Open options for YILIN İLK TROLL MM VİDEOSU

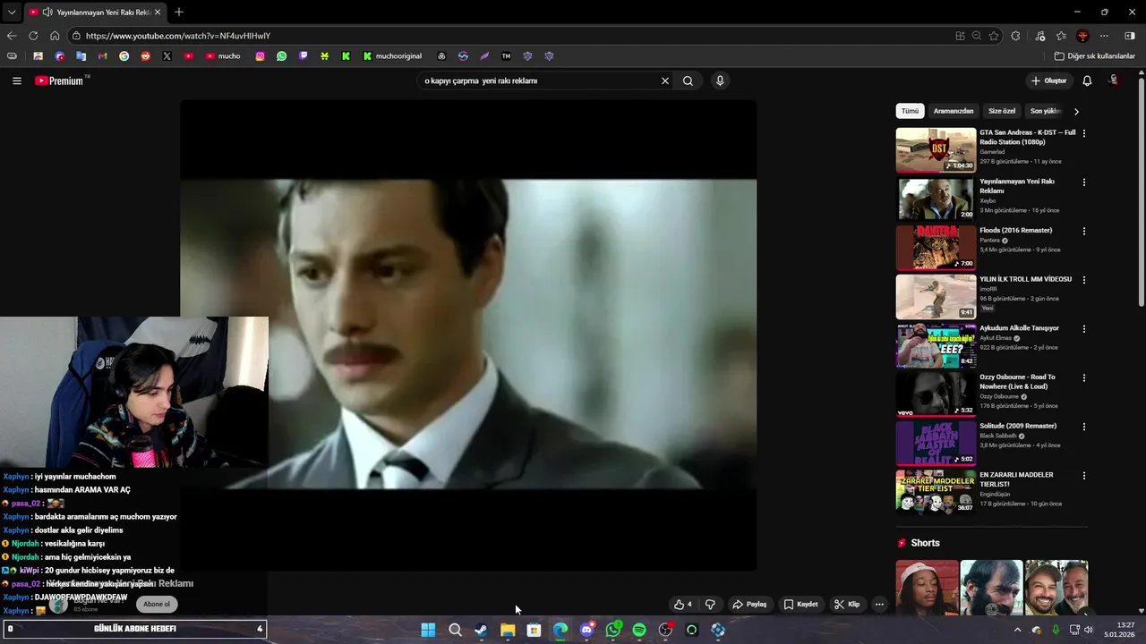1084,280
